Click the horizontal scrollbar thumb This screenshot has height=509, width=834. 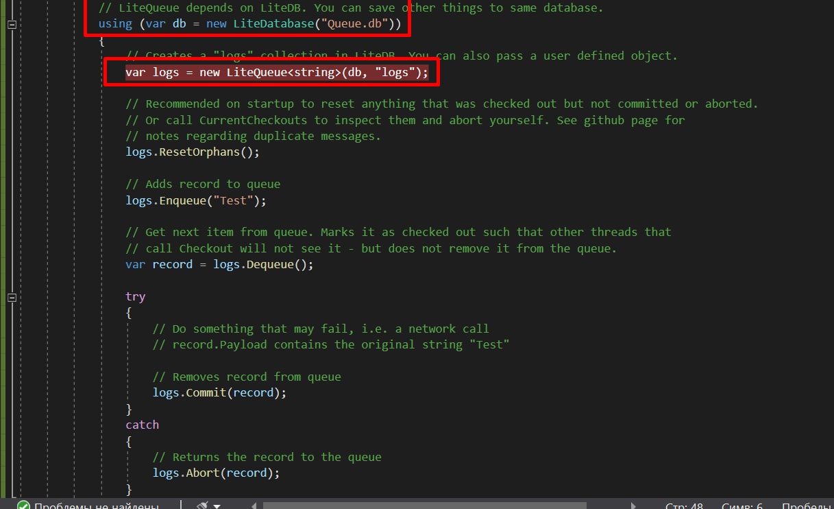coord(426,506)
